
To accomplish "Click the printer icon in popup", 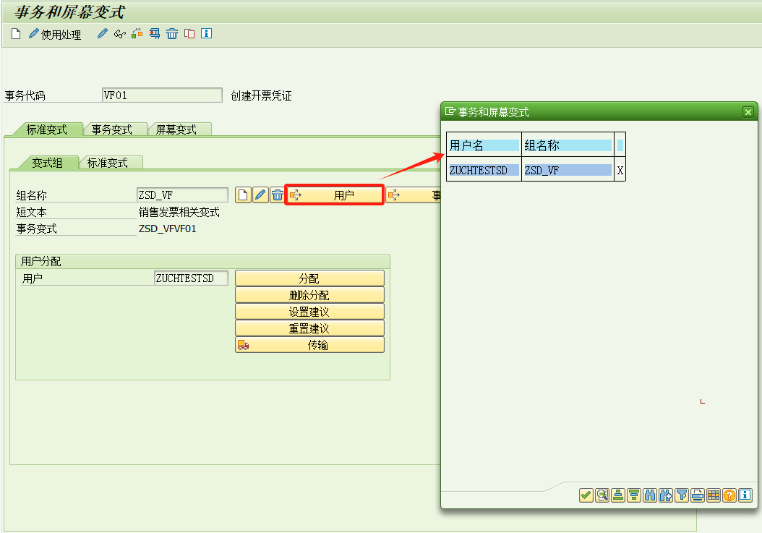I will point(698,495).
